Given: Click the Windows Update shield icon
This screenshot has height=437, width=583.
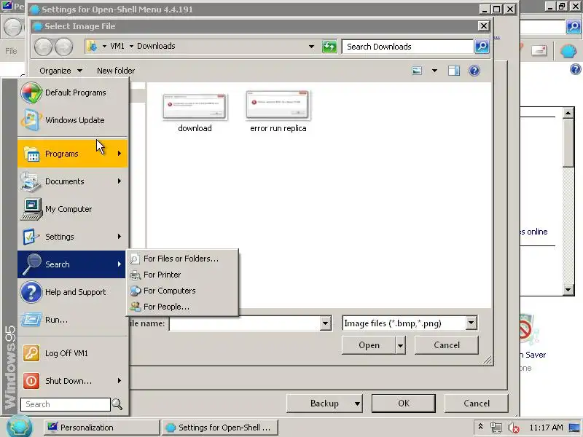Looking at the screenshot, I should tap(31, 120).
